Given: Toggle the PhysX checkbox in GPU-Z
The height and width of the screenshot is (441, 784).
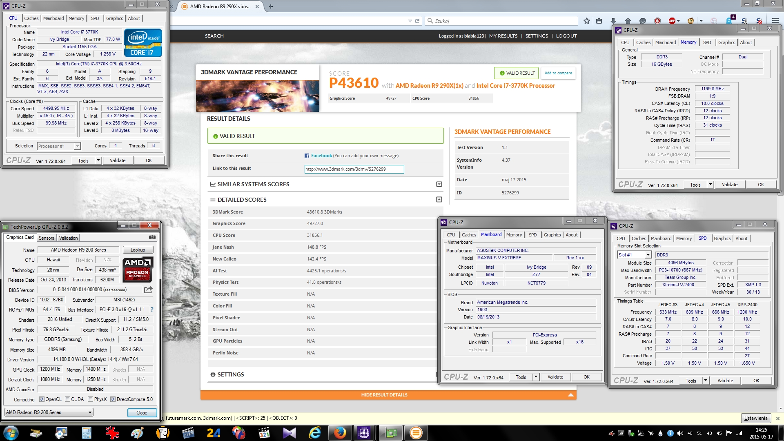Looking at the screenshot, I should pos(91,399).
